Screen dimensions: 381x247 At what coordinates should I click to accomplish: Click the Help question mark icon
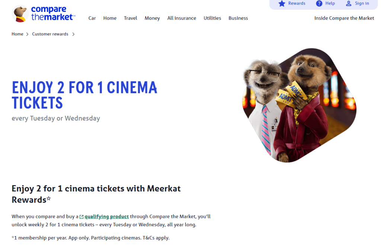(319, 3)
